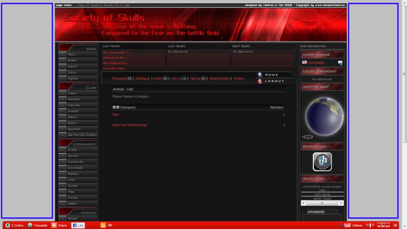
Task: Open the 'Welcome to the ...' news item
Action: tap(115, 58)
